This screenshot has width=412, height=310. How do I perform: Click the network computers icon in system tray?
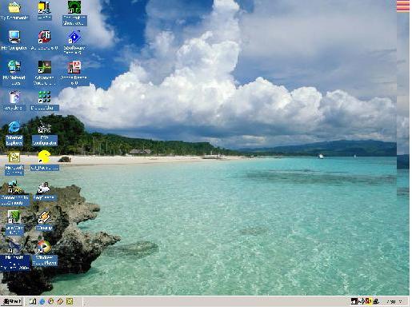[376, 301]
